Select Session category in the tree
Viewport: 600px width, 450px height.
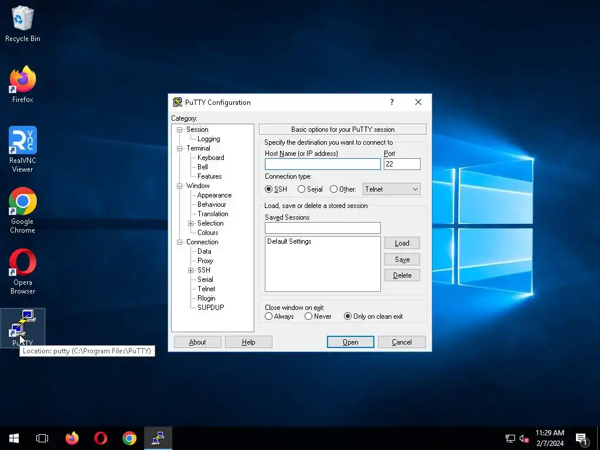[197, 129]
